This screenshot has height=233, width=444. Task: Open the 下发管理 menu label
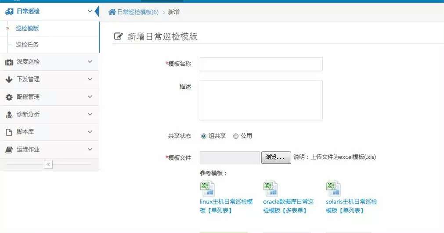(28, 79)
